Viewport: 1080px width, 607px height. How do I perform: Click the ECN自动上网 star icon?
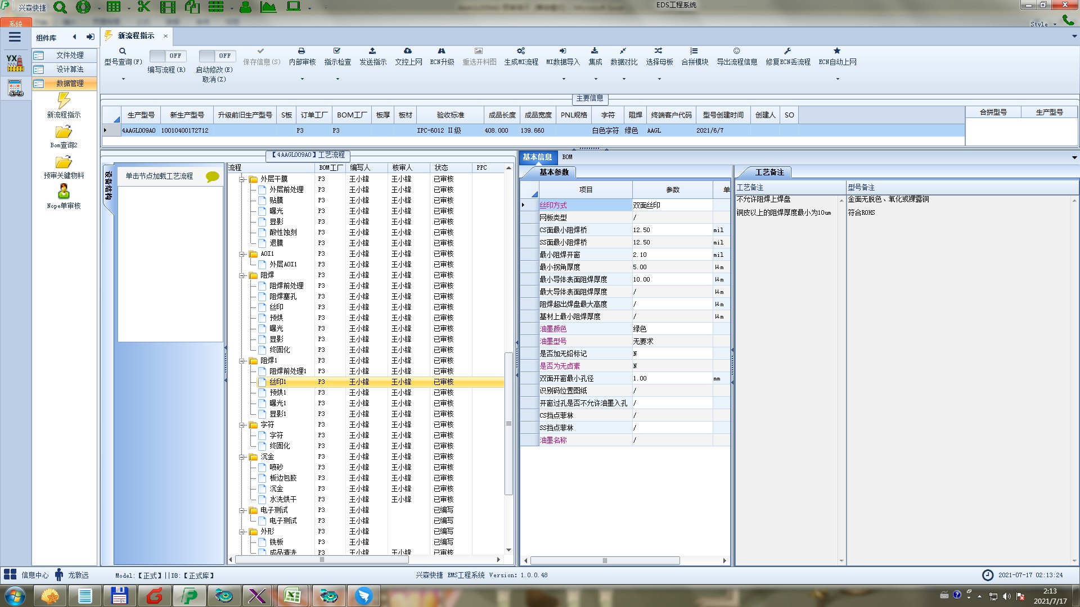[x=837, y=51]
